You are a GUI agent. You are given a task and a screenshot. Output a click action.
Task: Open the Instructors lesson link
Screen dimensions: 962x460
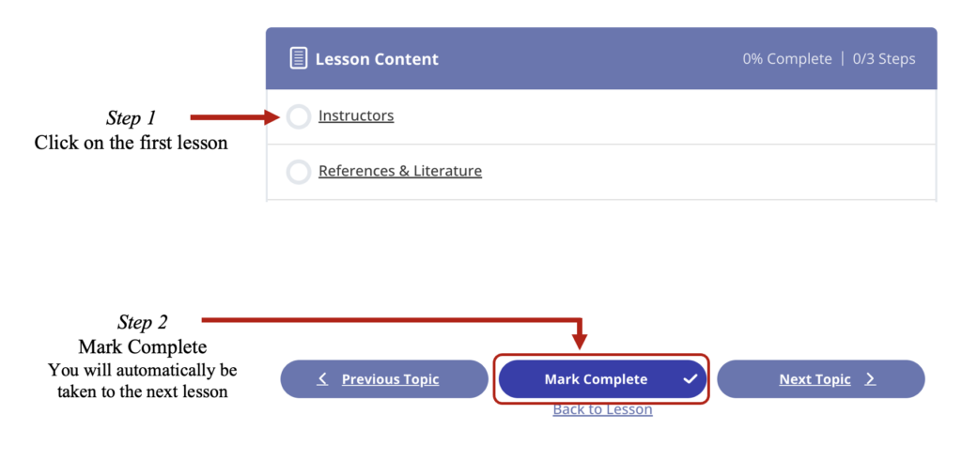click(356, 116)
